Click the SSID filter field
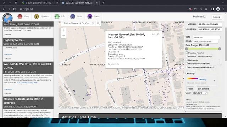Screen dimensions: 227x127 [x=206, y=37]
